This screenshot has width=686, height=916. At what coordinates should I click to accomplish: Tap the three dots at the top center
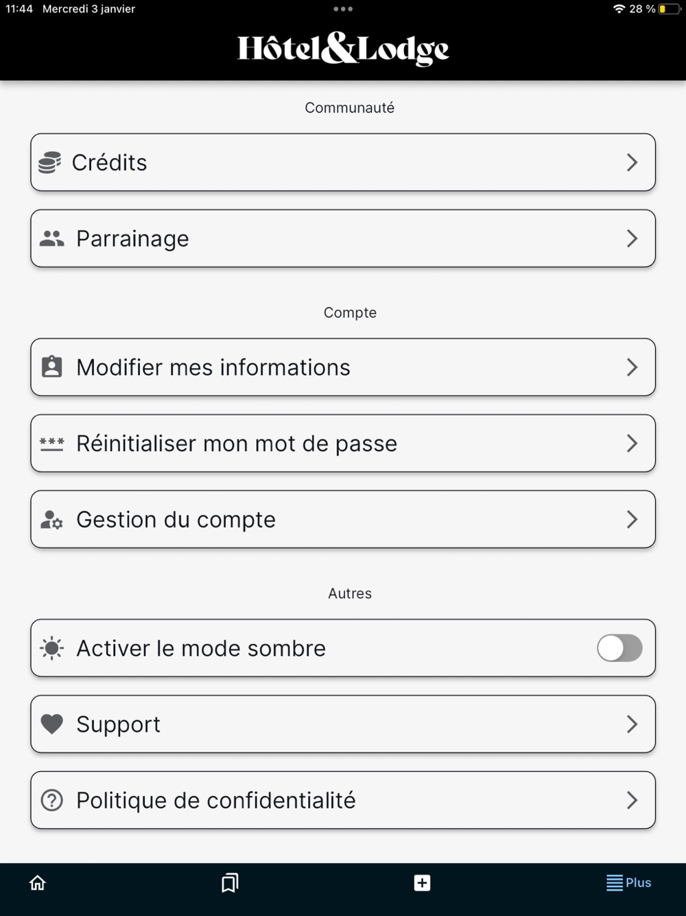(343, 9)
